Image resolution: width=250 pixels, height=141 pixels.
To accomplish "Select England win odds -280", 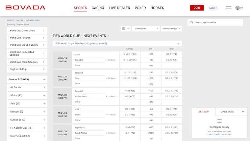I will pos(151,73).
